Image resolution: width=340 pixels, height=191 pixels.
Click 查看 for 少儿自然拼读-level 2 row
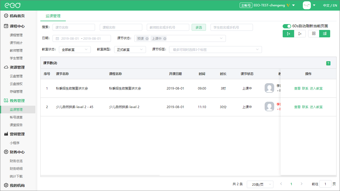(297, 107)
